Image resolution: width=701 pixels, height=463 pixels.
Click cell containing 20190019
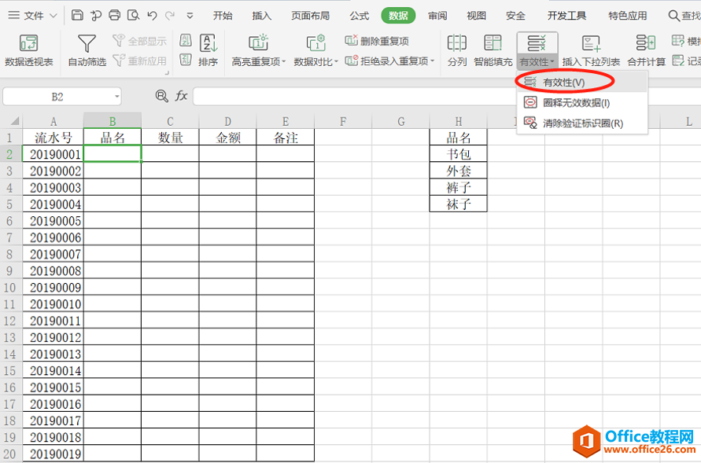click(x=53, y=454)
